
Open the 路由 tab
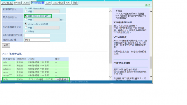(75, 3)
